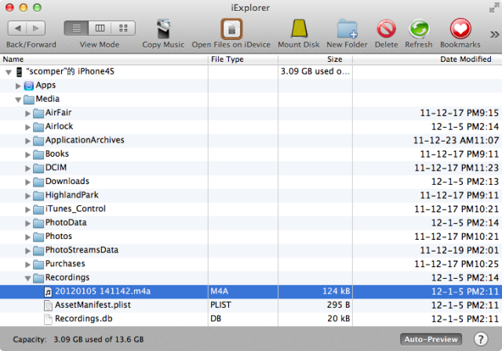Image resolution: width=502 pixels, height=351 pixels.
Task: Click the Photos folder icon
Action: [38, 237]
